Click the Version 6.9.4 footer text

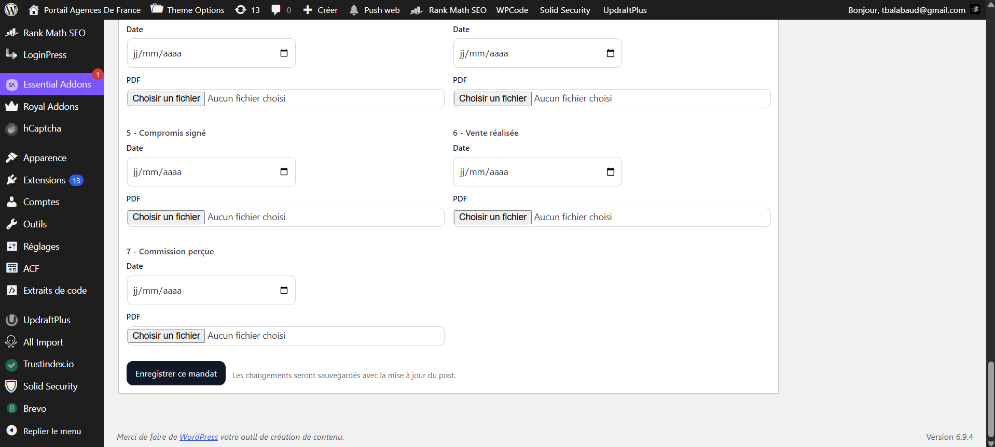949,437
